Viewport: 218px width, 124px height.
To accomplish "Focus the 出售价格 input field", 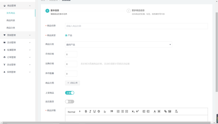I will click(x=71, y=64).
